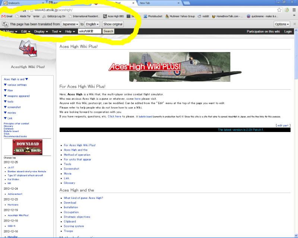
Task: Click the Download Aces High banner
Action: [28, 147]
